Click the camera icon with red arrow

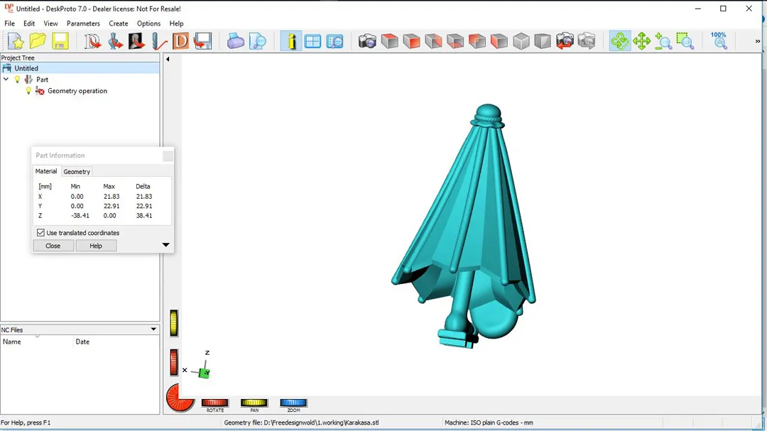pos(565,41)
